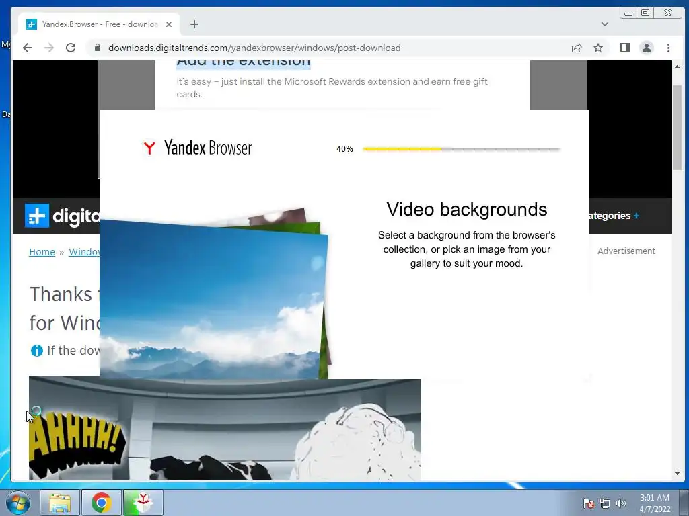Expand the Categories menu
Image resolution: width=689 pixels, height=516 pixels.
click(x=614, y=216)
